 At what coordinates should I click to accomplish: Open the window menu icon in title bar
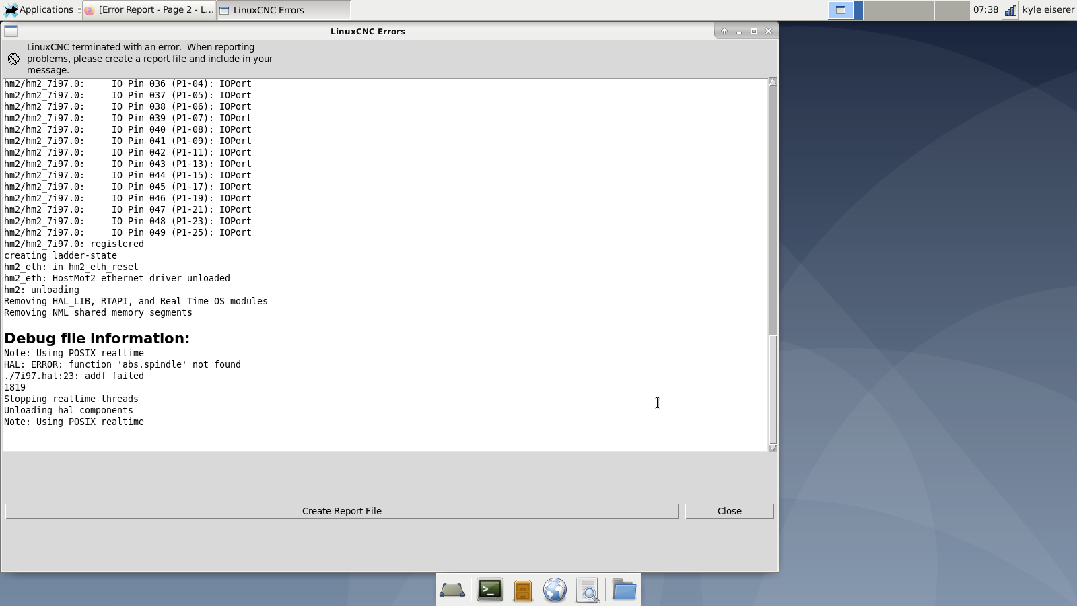(11, 31)
